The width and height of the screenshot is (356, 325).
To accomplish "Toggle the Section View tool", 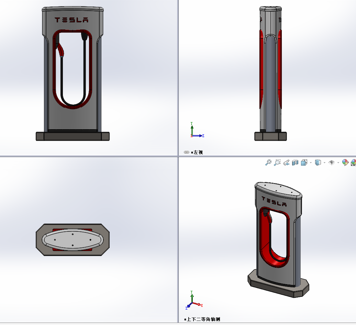I will pyautogui.click(x=295, y=162).
